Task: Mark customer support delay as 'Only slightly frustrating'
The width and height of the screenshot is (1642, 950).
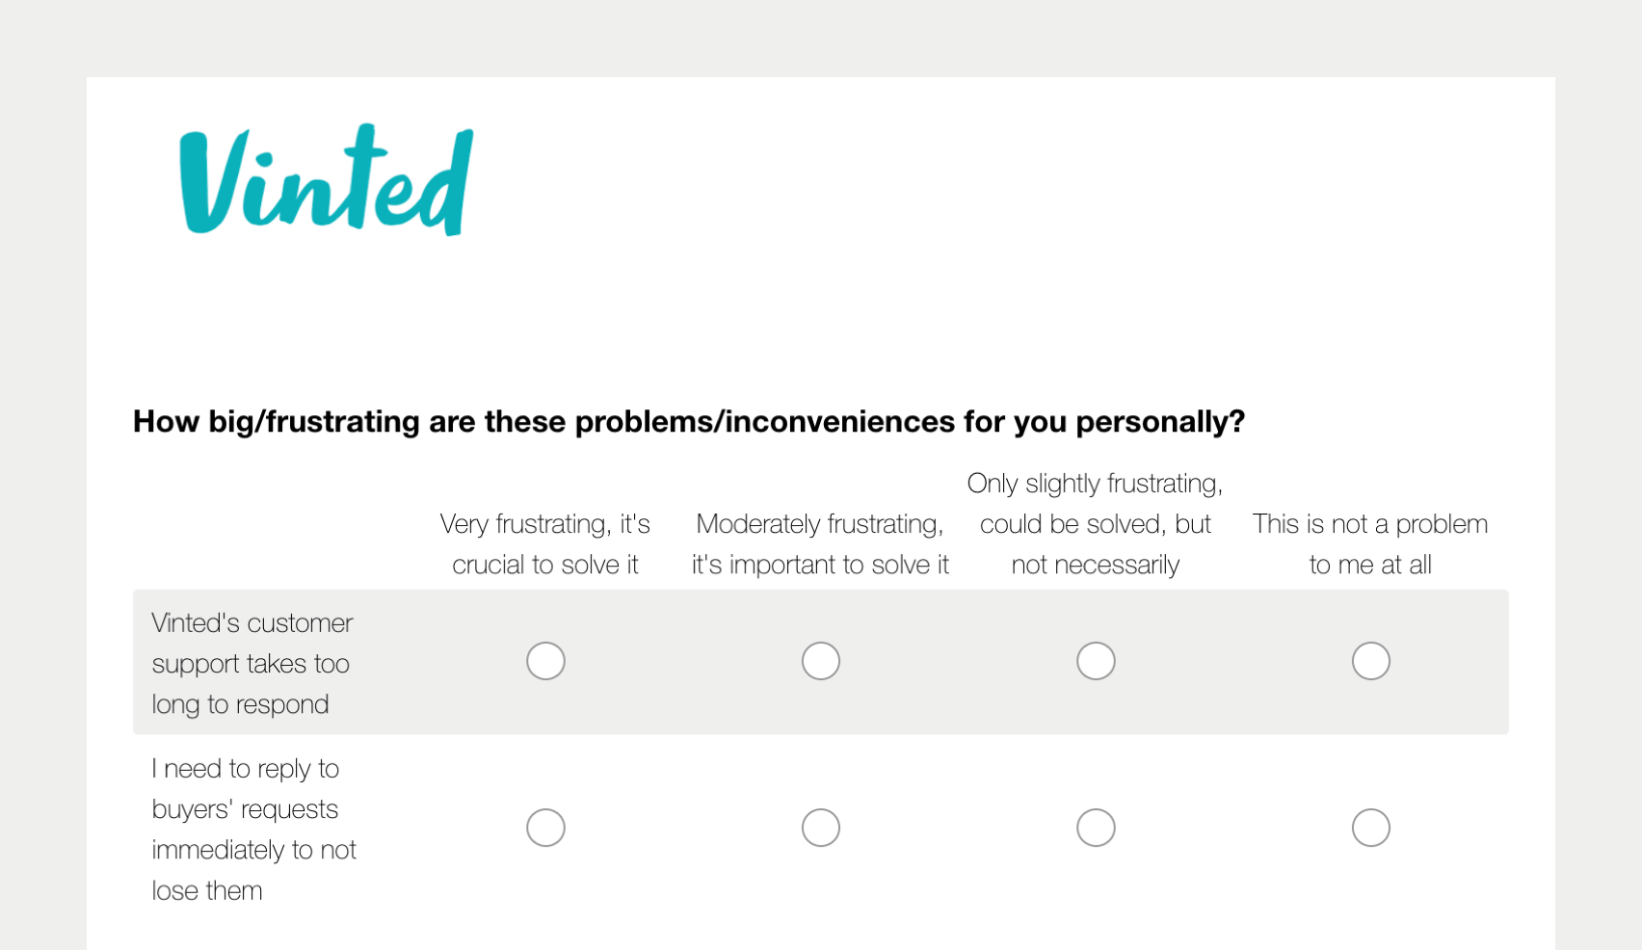Action: [1096, 661]
